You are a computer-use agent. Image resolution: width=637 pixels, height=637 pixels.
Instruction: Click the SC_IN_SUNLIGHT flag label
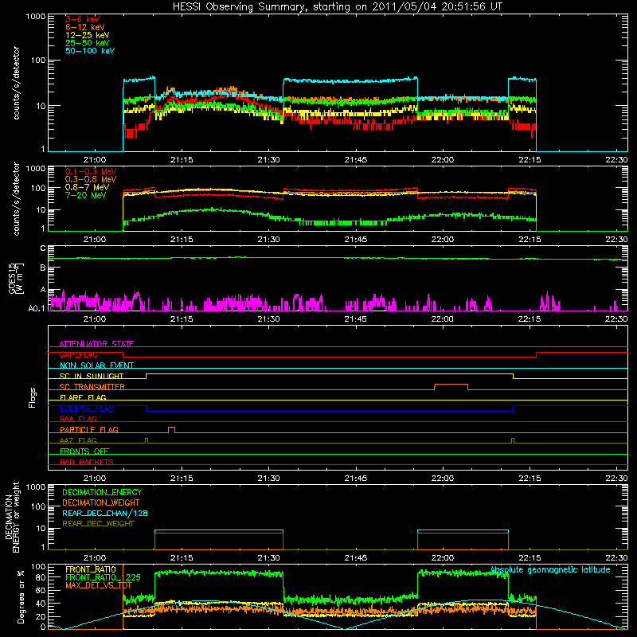(x=92, y=376)
